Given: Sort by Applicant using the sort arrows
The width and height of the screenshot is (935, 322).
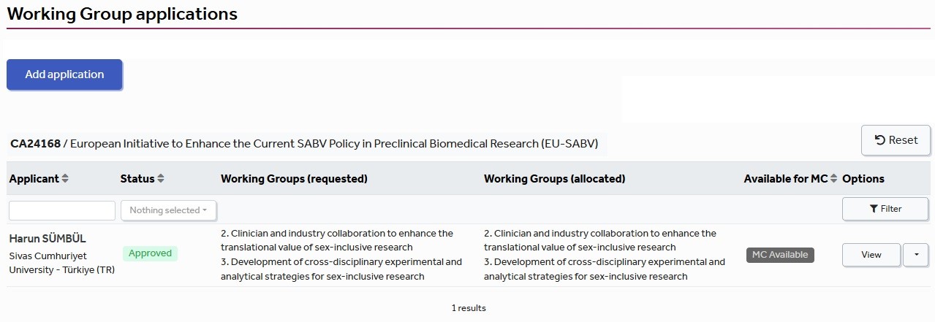Looking at the screenshot, I should [x=65, y=179].
